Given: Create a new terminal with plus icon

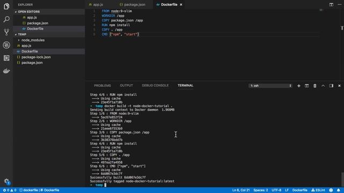Looking at the screenshot, I should [x=299, y=86].
